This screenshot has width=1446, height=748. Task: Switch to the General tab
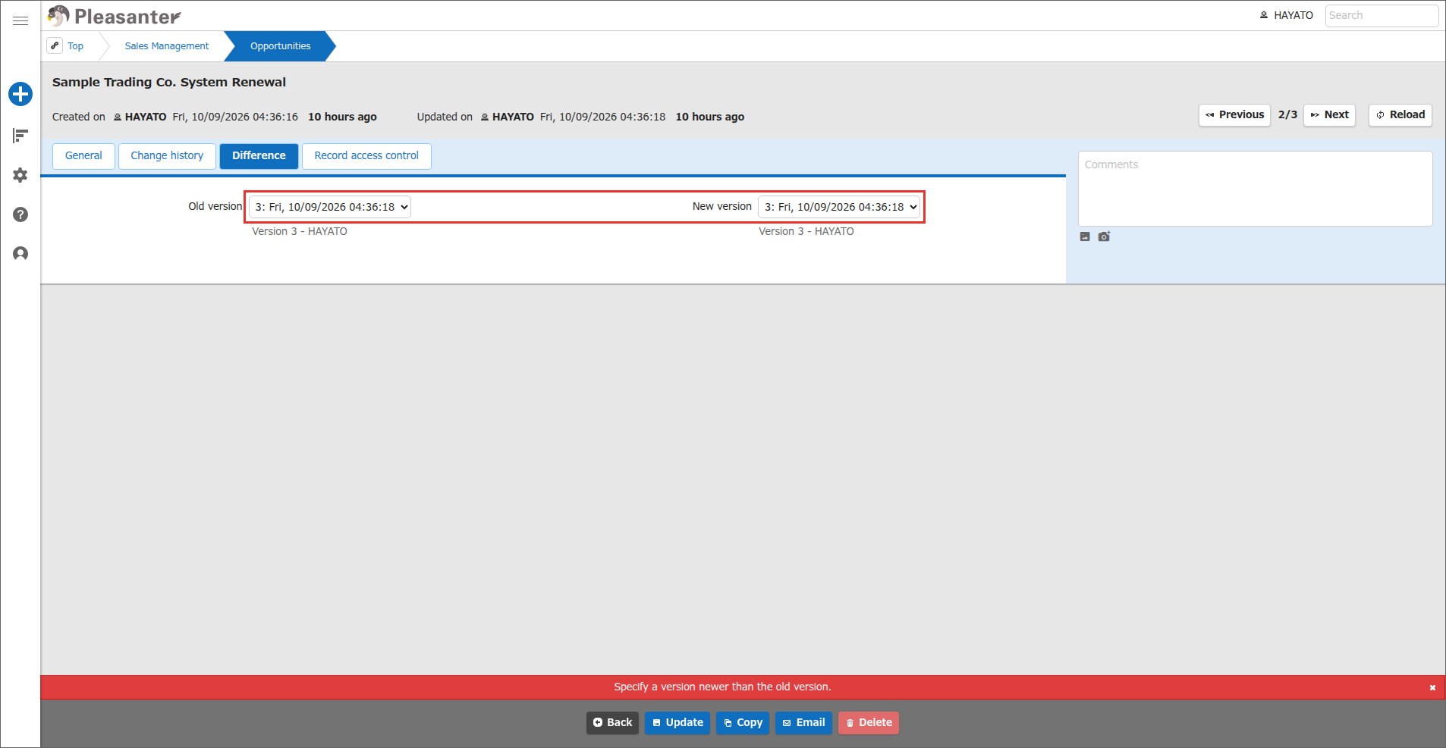click(83, 156)
